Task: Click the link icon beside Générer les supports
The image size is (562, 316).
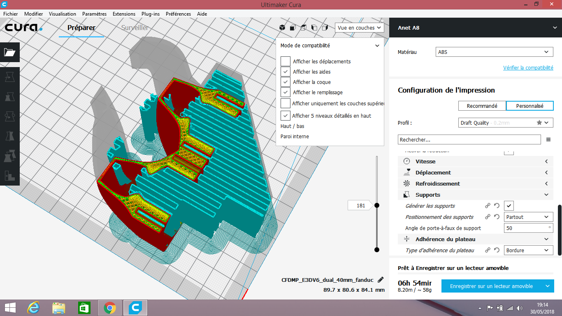Action: point(488,206)
